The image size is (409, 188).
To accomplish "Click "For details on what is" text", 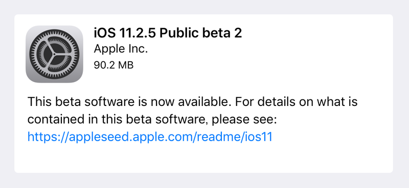I will (x=296, y=102).
